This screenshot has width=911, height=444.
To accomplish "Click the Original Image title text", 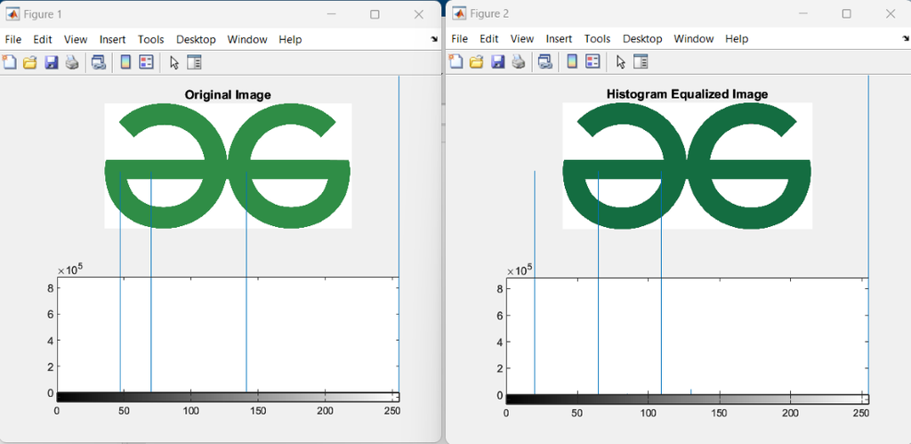I will pos(228,94).
